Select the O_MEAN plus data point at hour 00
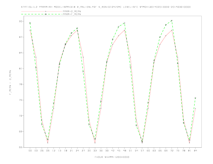Viewport: 213px width, 164px height. point(30,30)
